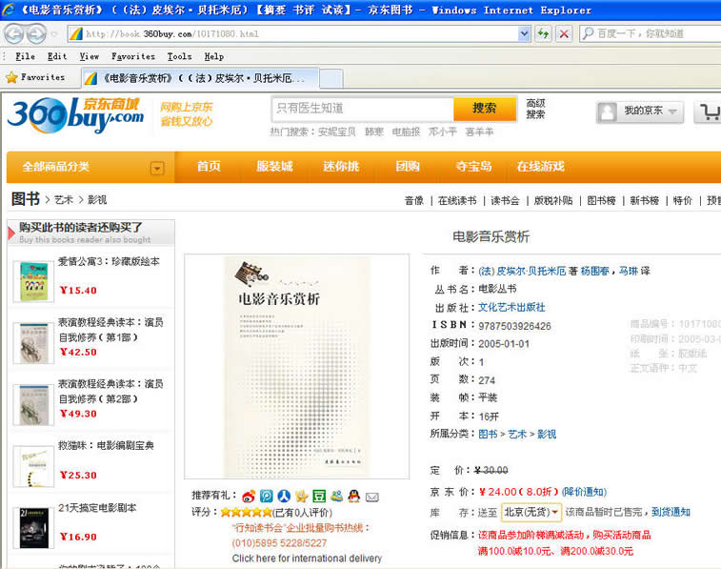Click the 降价通知 price drop link
The height and width of the screenshot is (569, 721).
coord(584,492)
